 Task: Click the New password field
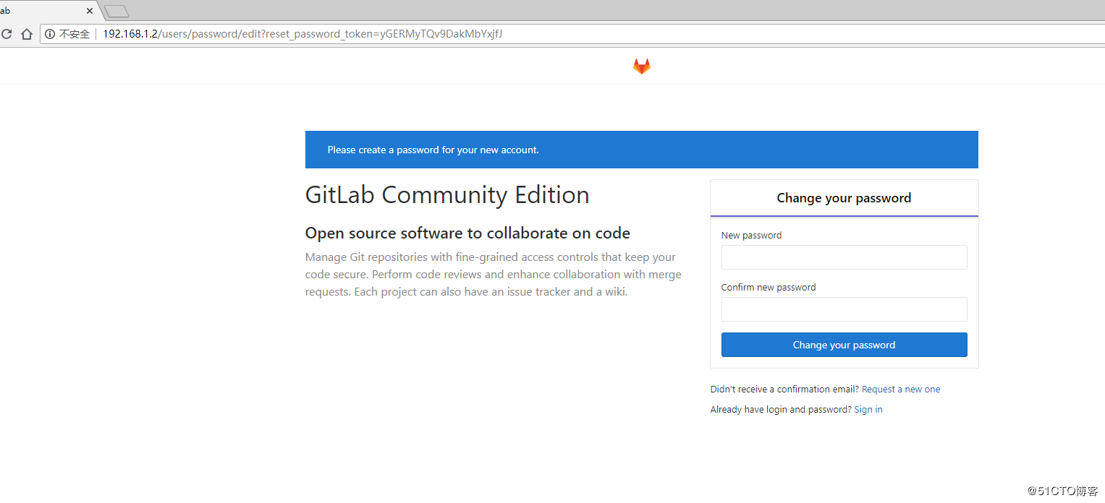tap(844, 257)
